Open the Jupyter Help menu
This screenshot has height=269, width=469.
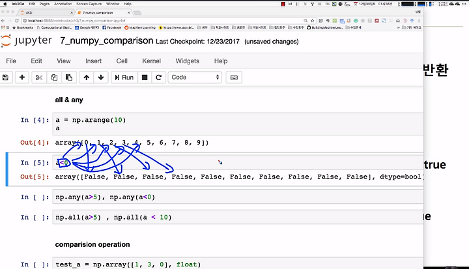tap(221, 61)
